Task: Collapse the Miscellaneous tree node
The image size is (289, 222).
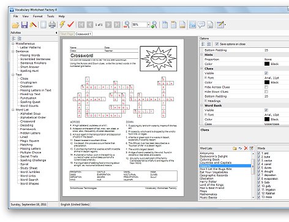Action: coord(13,44)
